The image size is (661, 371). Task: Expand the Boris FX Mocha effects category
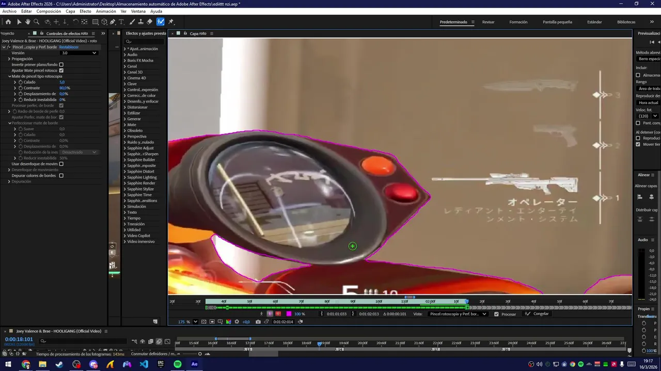[x=124, y=60]
